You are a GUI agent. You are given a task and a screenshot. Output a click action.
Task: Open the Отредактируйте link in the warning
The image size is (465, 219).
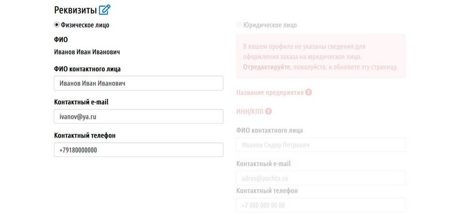pyautogui.click(x=266, y=67)
